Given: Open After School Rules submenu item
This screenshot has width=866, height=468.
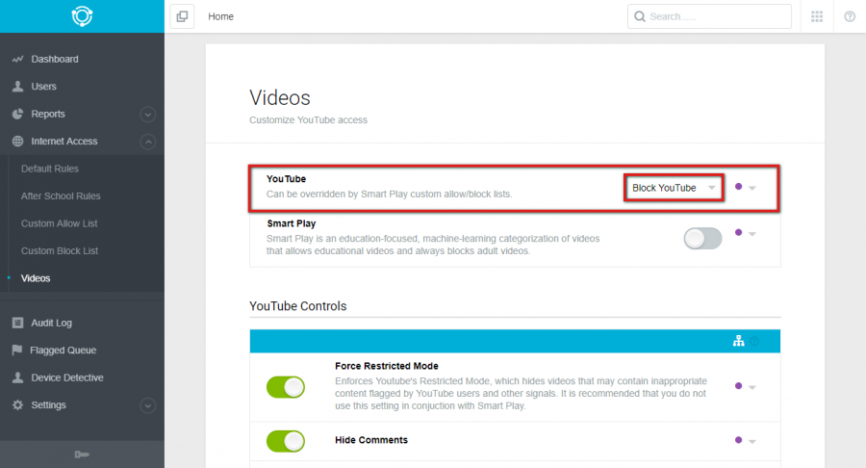Looking at the screenshot, I should click(x=61, y=196).
